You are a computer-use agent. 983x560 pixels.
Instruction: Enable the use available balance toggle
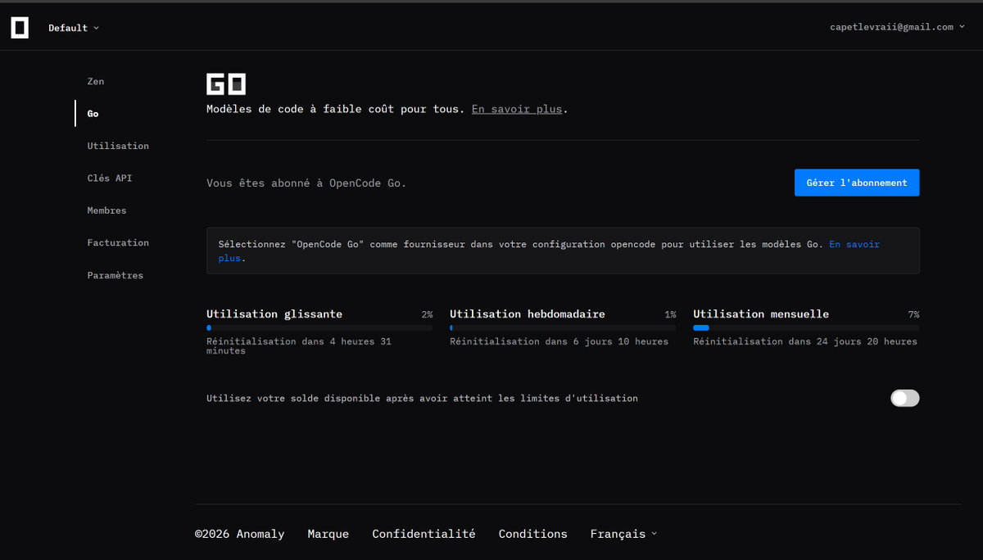pos(905,398)
